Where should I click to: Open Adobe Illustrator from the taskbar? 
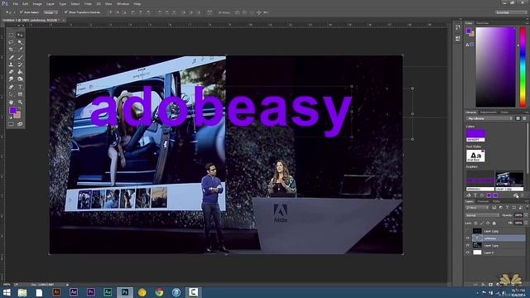click(56, 292)
